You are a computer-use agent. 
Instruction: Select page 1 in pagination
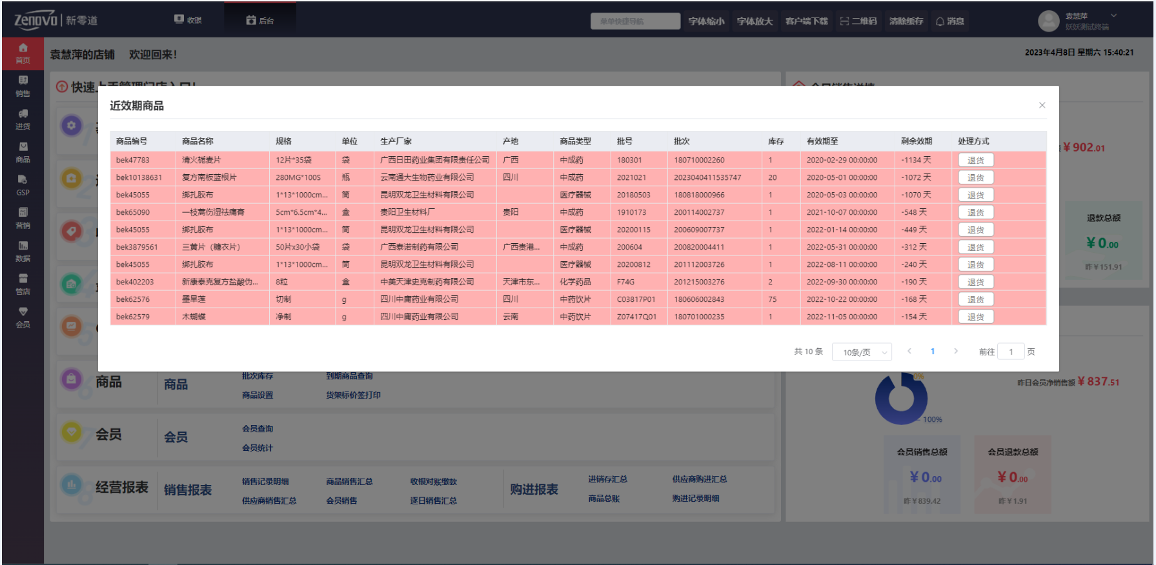(x=933, y=352)
